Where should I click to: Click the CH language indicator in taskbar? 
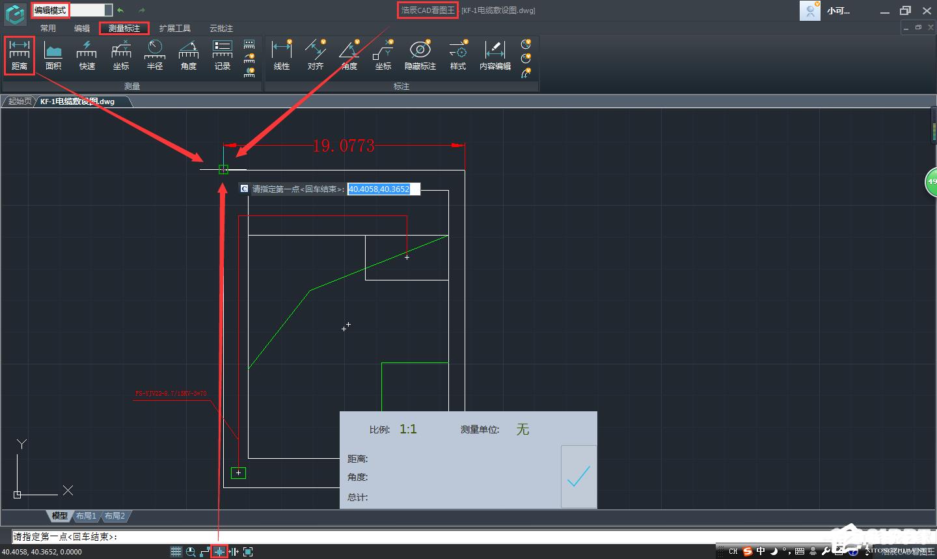[x=733, y=551]
